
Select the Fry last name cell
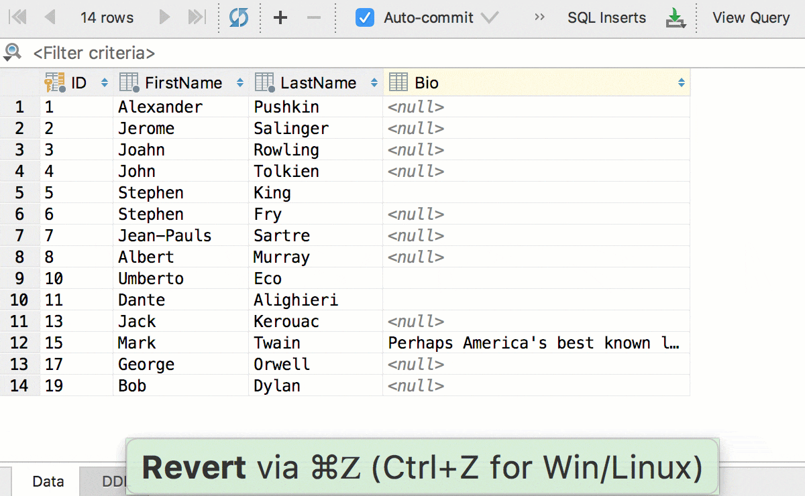[316, 214]
